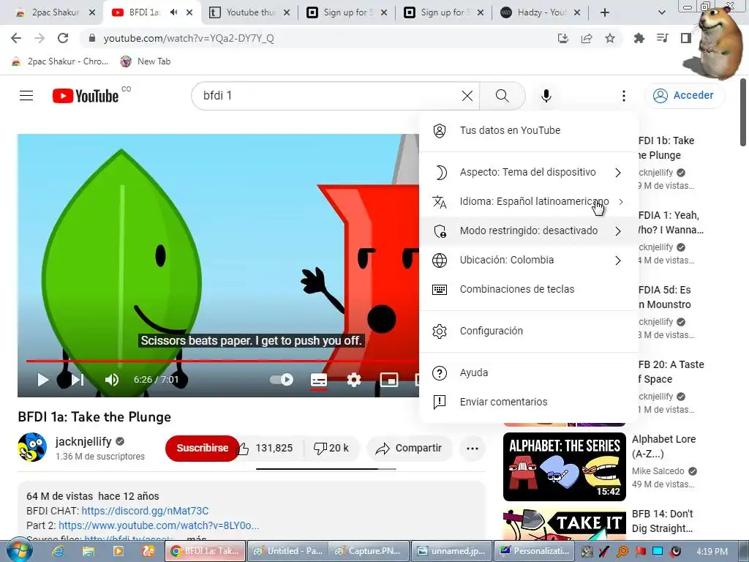The height and width of the screenshot is (562, 749).
Task: Close the three-dot settings menu icon
Action: coord(623,96)
